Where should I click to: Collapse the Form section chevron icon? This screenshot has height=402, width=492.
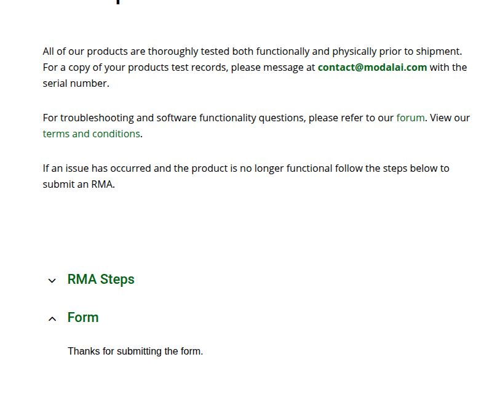point(52,319)
